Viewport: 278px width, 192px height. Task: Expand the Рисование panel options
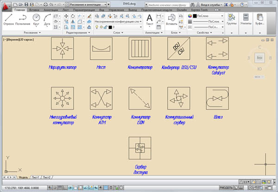tap(30, 33)
